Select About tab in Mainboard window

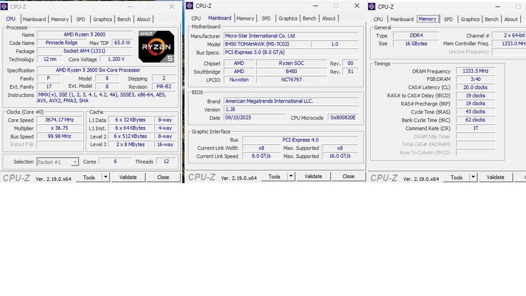coord(329,18)
